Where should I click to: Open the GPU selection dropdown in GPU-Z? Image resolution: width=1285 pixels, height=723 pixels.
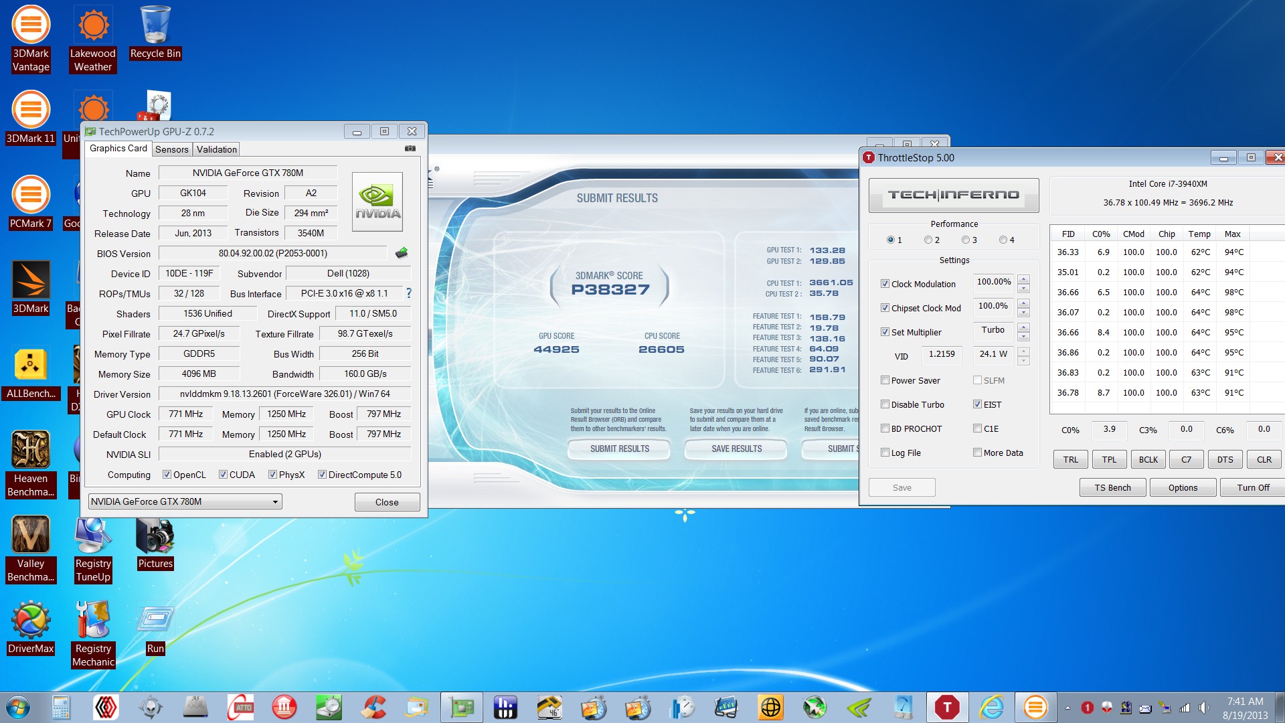(x=185, y=501)
